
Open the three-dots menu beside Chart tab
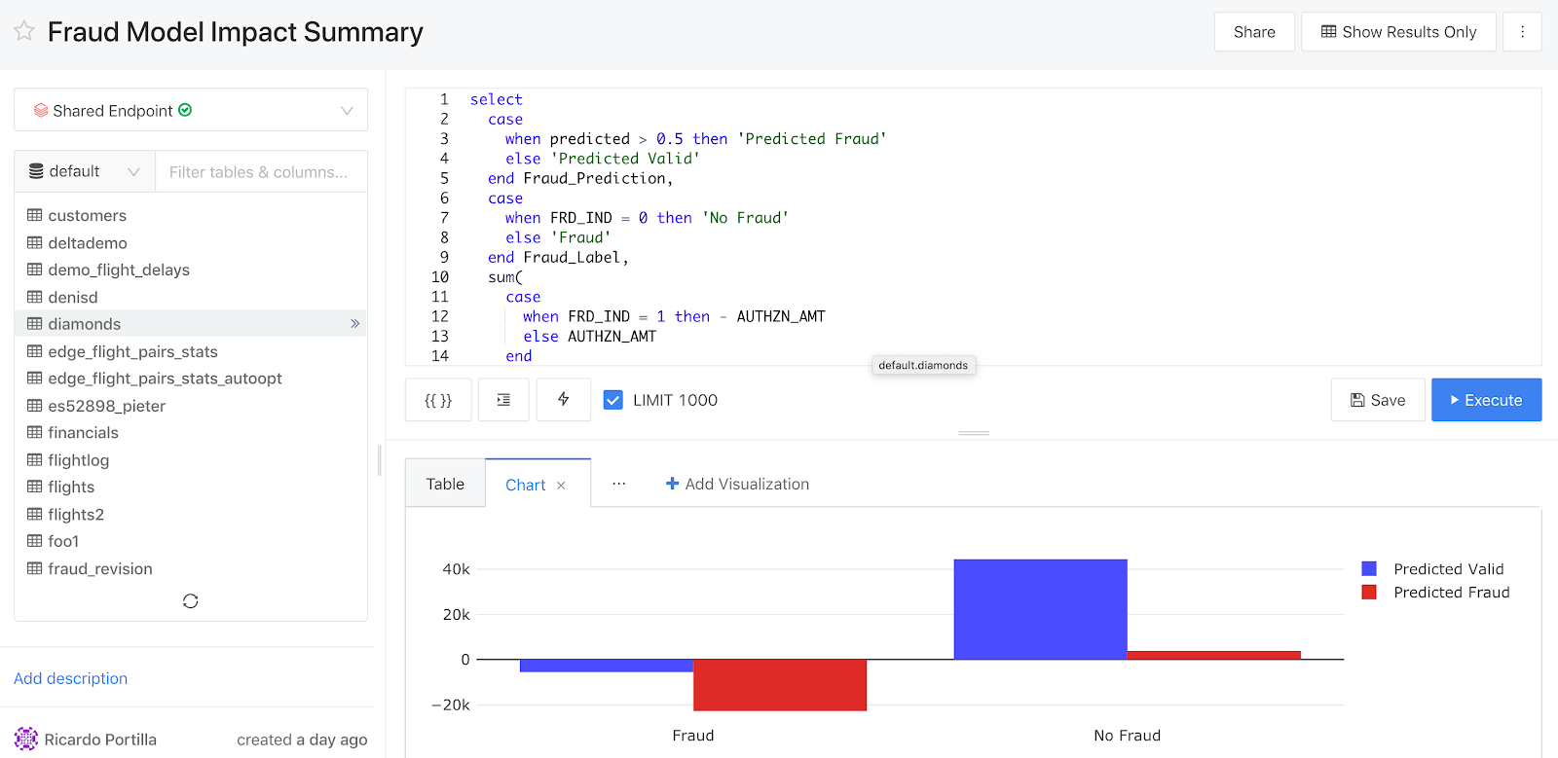(618, 484)
